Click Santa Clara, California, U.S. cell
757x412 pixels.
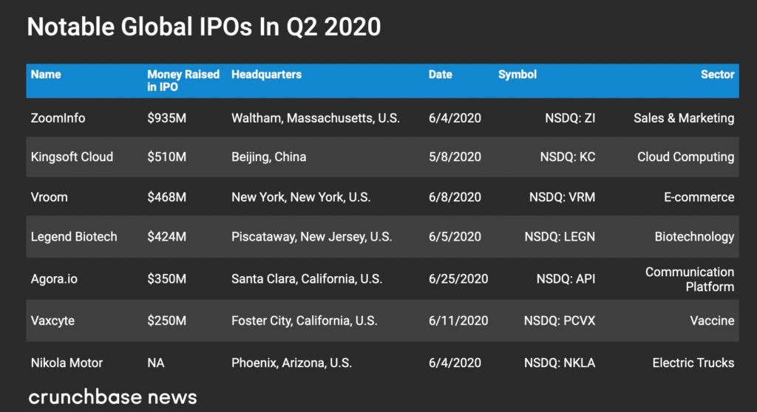coord(307,279)
